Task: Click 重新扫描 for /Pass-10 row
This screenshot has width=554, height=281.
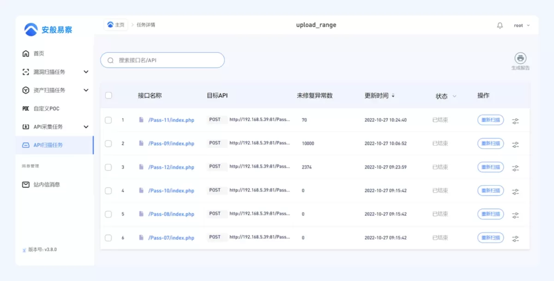Action: coord(490,190)
